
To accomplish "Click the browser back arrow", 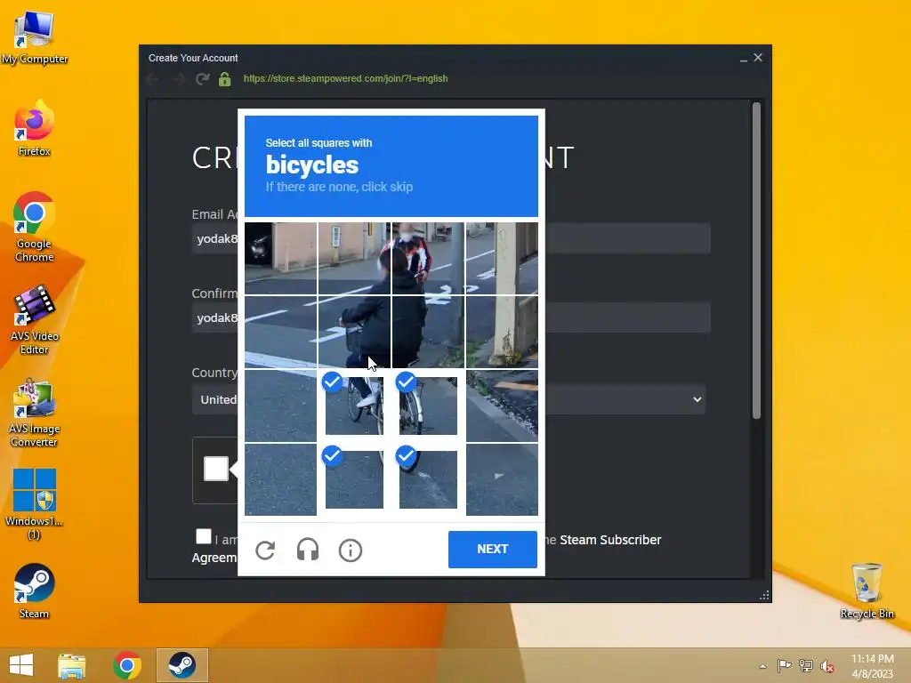I will coord(153,79).
